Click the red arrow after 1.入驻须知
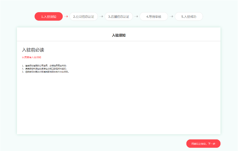Image resolution: width=238 pixels, height=151 pixels. (x=66, y=16)
